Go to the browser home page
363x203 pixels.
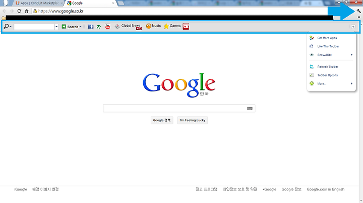[x=27, y=11]
